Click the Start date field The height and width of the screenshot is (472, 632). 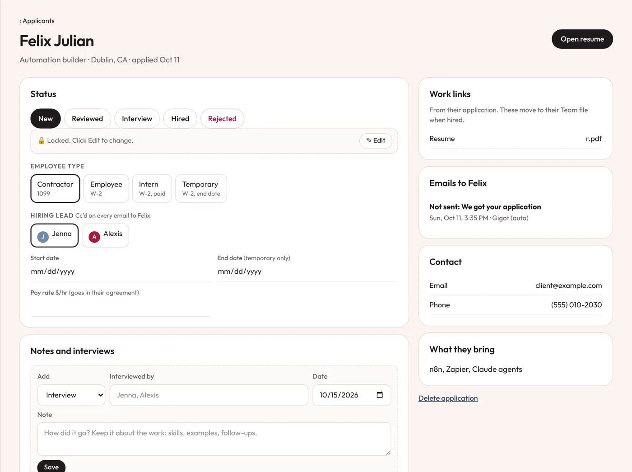click(121, 271)
